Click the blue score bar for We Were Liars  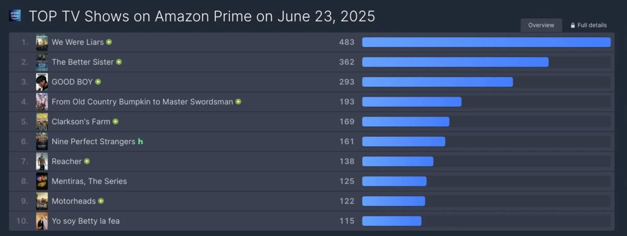click(486, 42)
